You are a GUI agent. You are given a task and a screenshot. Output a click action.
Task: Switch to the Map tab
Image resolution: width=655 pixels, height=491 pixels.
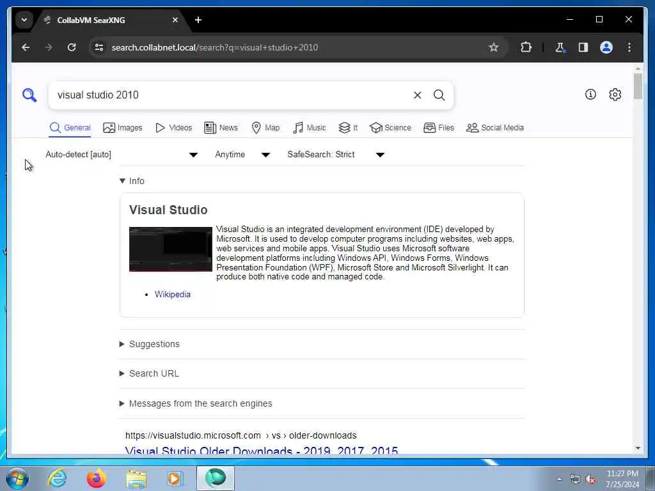pos(265,128)
